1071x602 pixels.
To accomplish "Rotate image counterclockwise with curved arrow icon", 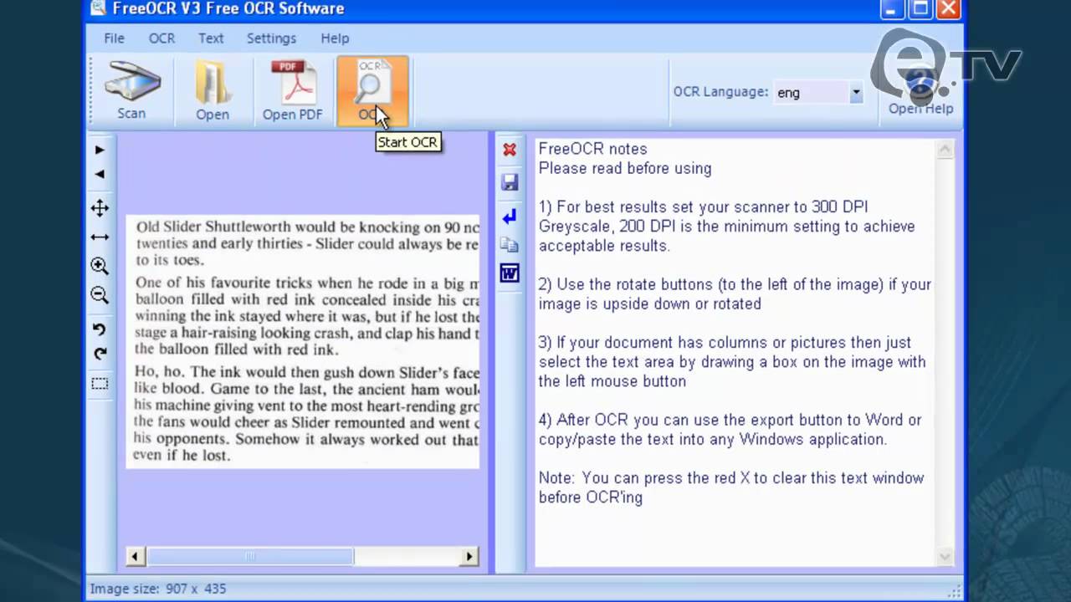I will tap(100, 329).
